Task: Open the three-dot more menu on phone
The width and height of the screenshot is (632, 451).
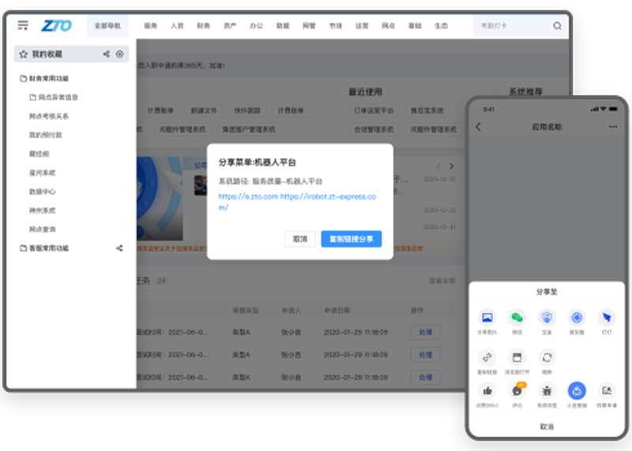Action: pos(613,127)
